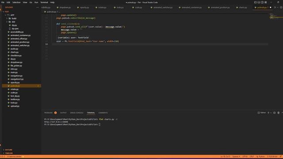This screenshot has height=159, width=283.
Task: Open accessibility.py in the explorer
Action: pos(17,32)
